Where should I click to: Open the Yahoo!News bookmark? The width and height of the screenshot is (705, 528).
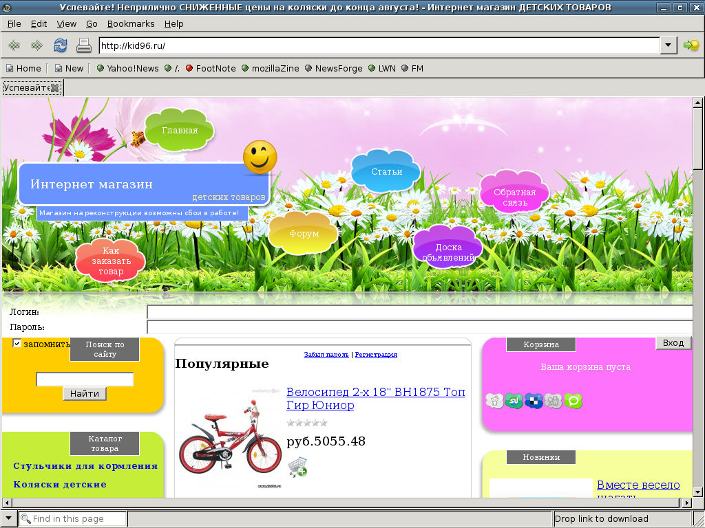(x=127, y=68)
